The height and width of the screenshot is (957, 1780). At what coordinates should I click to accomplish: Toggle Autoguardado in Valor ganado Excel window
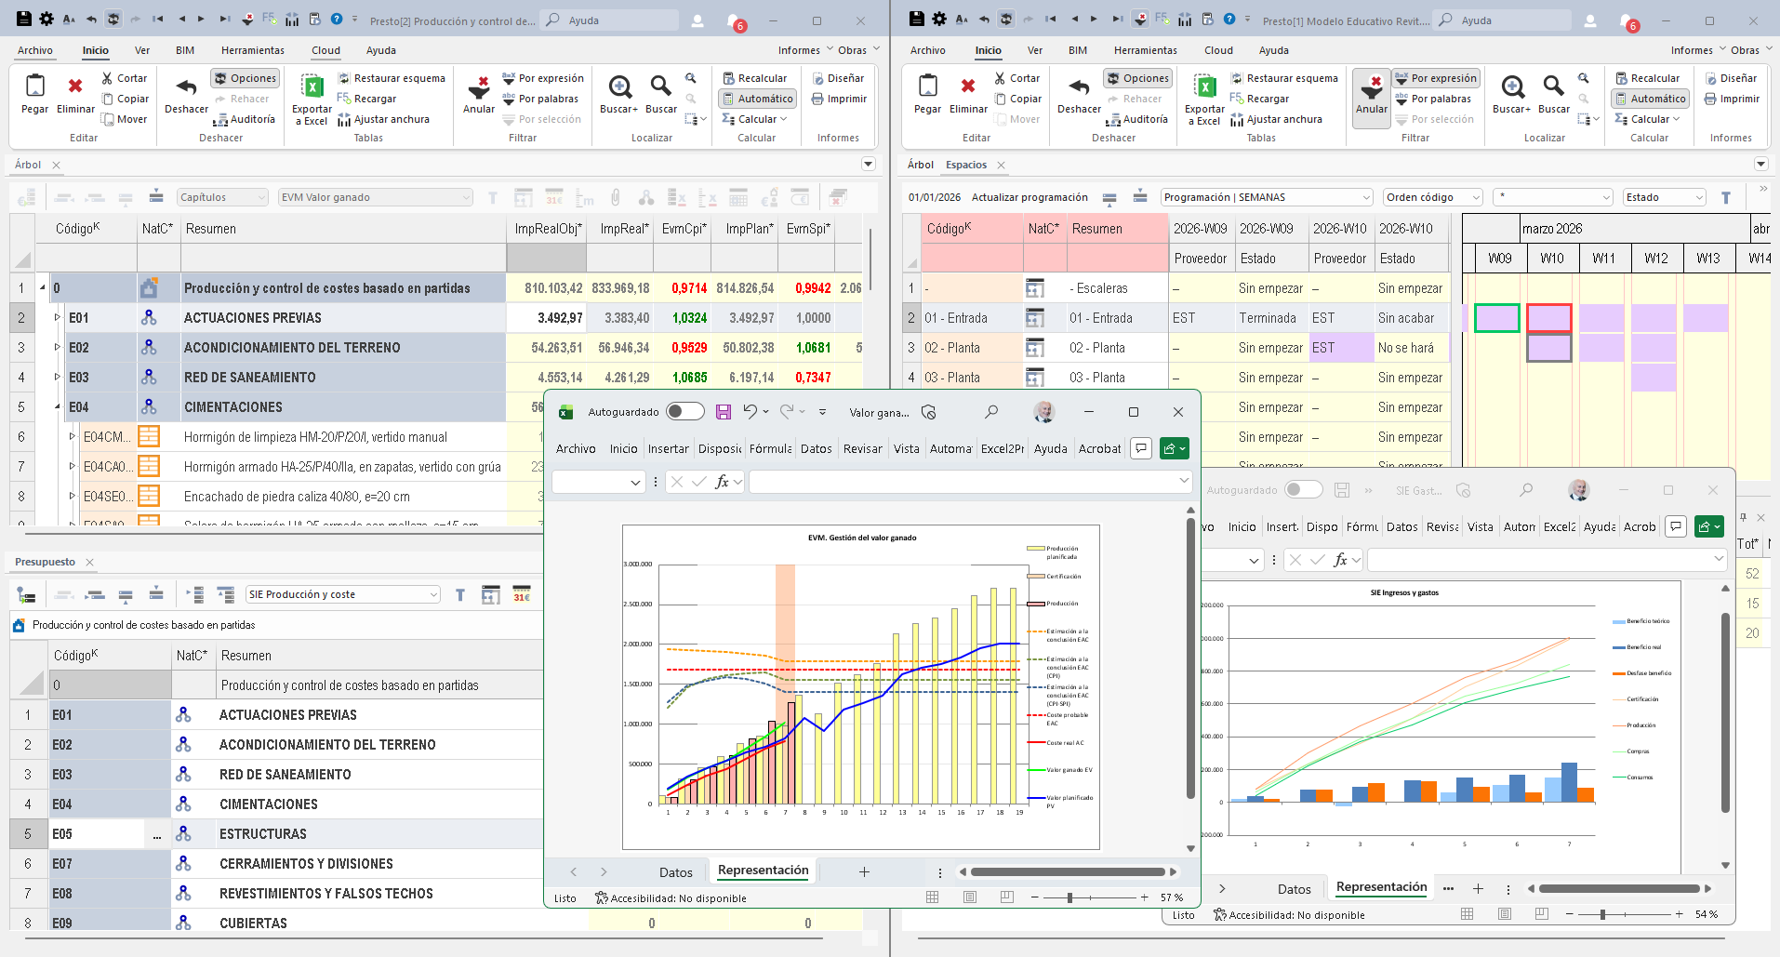[685, 412]
